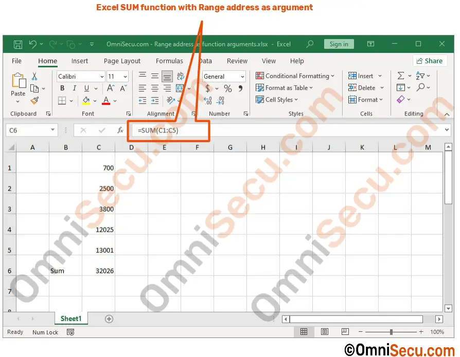Viewport: 460px width, 357px height.
Task: Click the Share button
Action: click(430, 61)
